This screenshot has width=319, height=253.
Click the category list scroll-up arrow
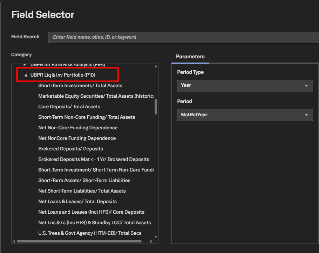(x=156, y=66)
